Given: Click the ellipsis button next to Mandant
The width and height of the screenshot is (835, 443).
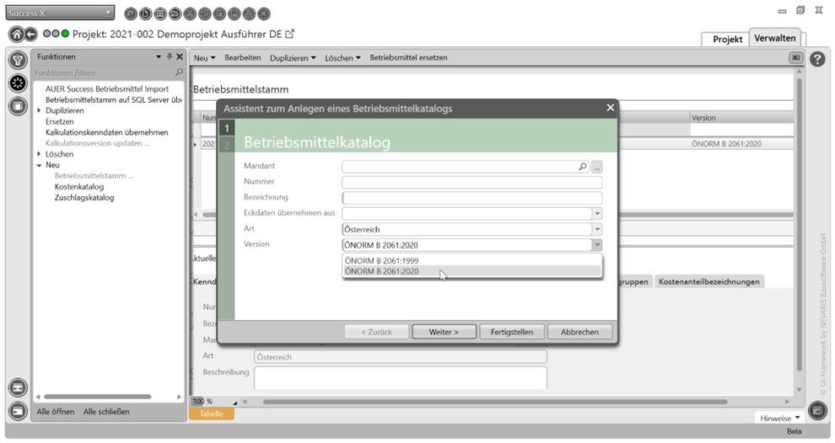Looking at the screenshot, I should tap(596, 167).
